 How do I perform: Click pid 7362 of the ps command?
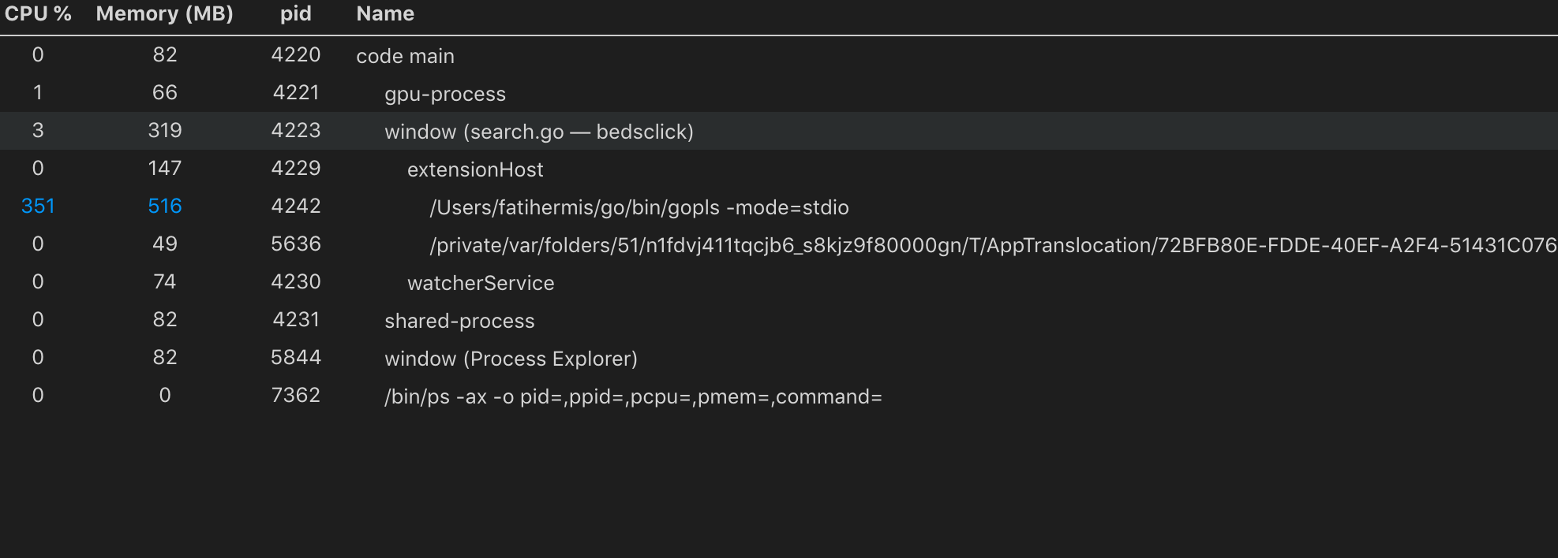point(295,396)
